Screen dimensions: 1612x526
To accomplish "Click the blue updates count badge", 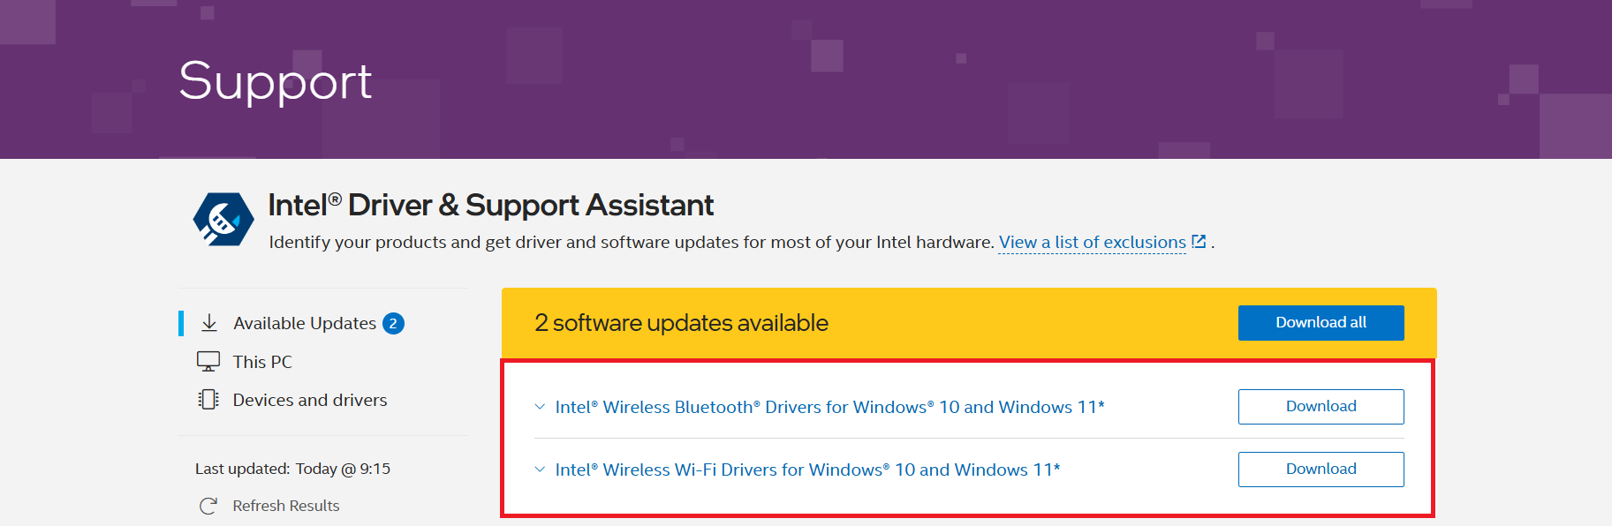I will [393, 324].
